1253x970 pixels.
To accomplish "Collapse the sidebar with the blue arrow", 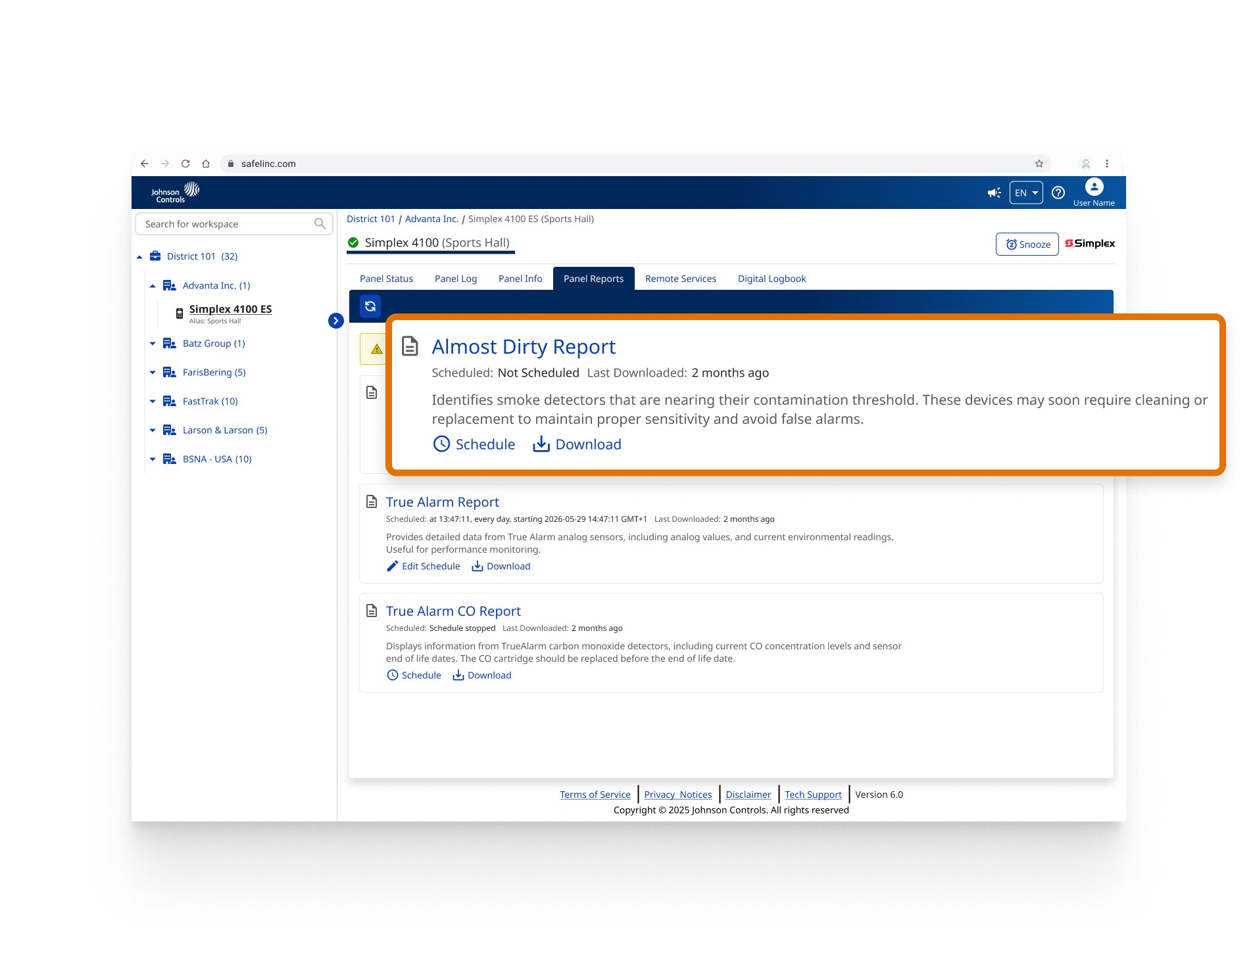I will coord(335,321).
